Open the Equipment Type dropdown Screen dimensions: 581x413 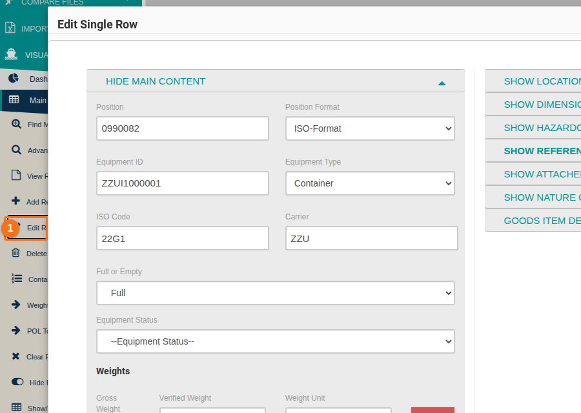370,183
